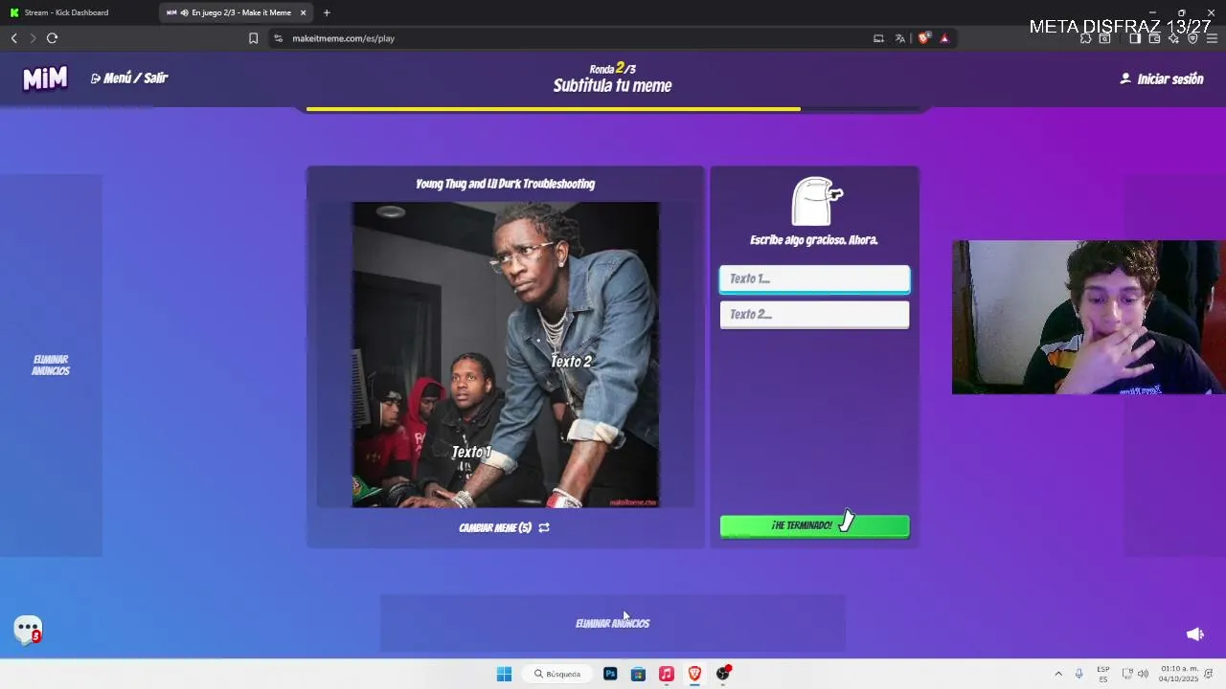Click the meme title Young Thug and Lil Durk

(x=505, y=184)
